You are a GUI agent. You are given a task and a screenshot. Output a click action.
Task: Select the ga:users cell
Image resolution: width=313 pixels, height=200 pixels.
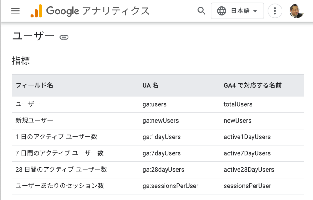point(154,104)
